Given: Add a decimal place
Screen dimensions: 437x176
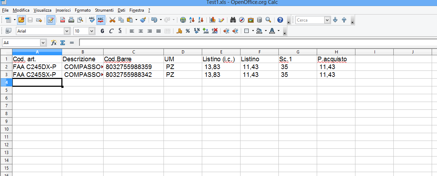Looking at the screenshot, I should click(x=206, y=31).
